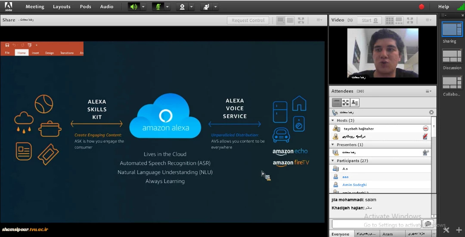Toggle the green speaker audio button
The width and height of the screenshot is (465, 237).
pos(134,6)
